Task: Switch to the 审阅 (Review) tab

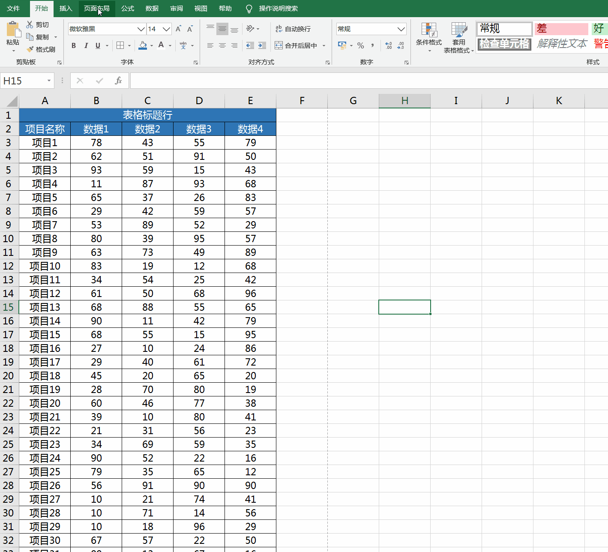Action: [x=176, y=8]
